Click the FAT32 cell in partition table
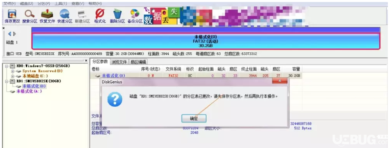 [173, 75]
